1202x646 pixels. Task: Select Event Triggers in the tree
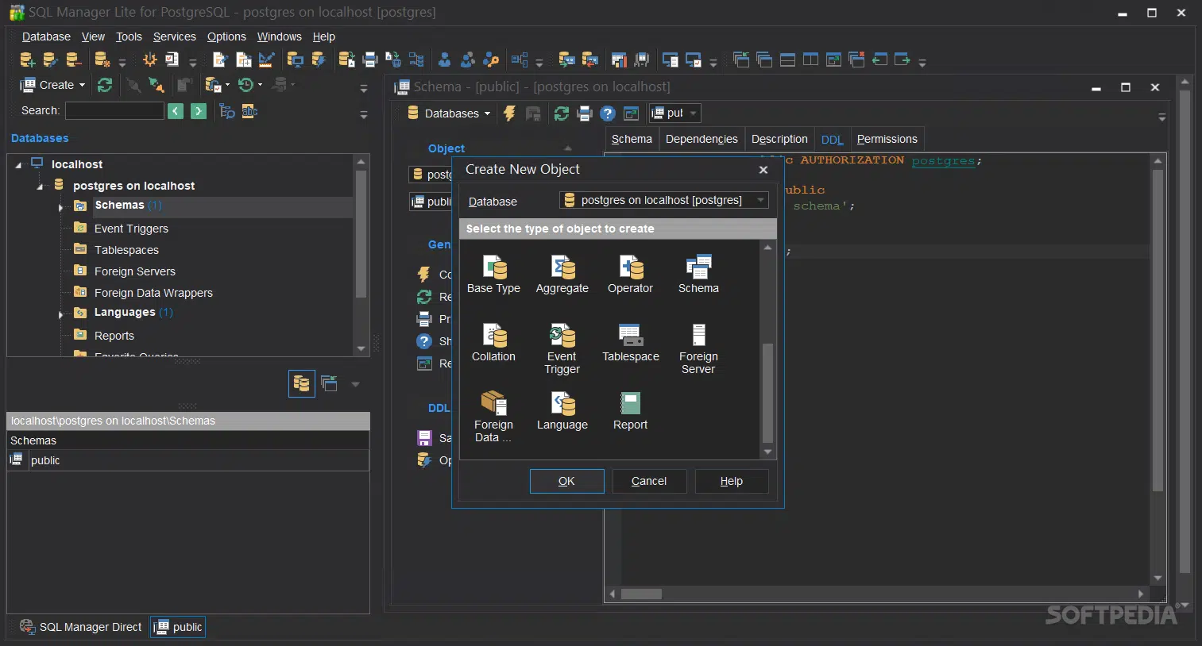point(131,229)
